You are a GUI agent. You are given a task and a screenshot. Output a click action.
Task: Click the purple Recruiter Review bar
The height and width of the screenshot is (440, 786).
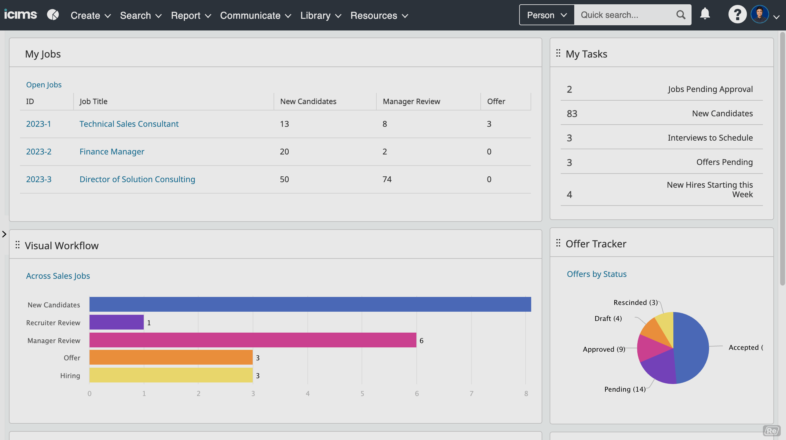pyautogui.click(x=117, y=322)
